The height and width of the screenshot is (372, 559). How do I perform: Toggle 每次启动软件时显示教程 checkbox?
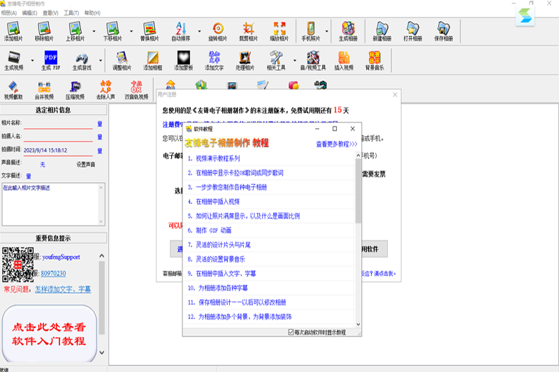click(x=292, y=332)
